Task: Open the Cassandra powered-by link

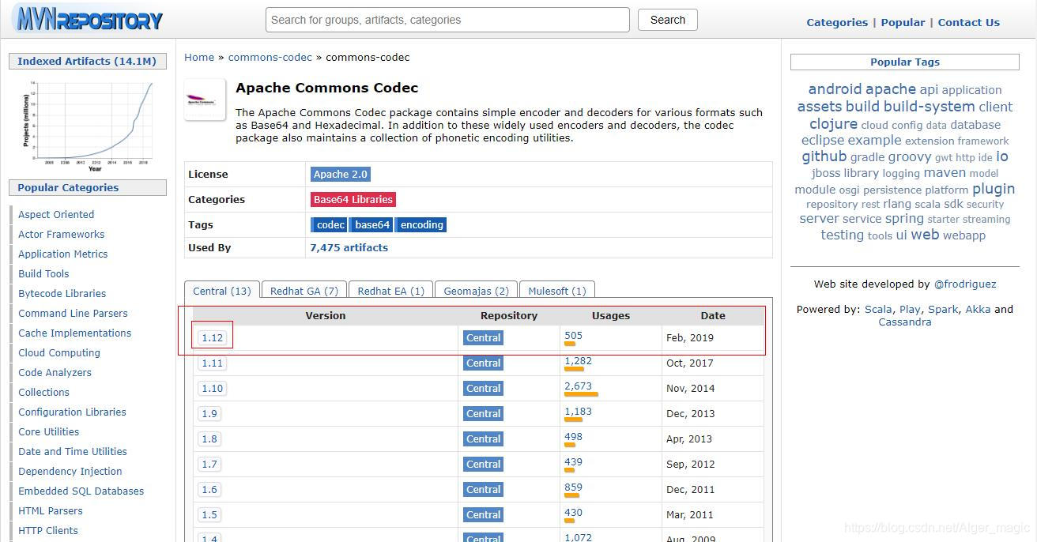Action: click(905, 322)
